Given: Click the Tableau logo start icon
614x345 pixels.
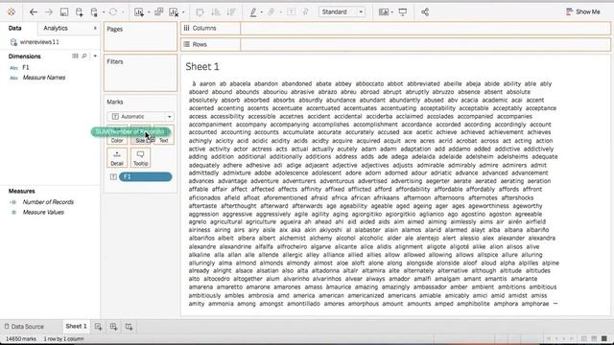Looking at the screenshot, I should click(x=12, y=12).
